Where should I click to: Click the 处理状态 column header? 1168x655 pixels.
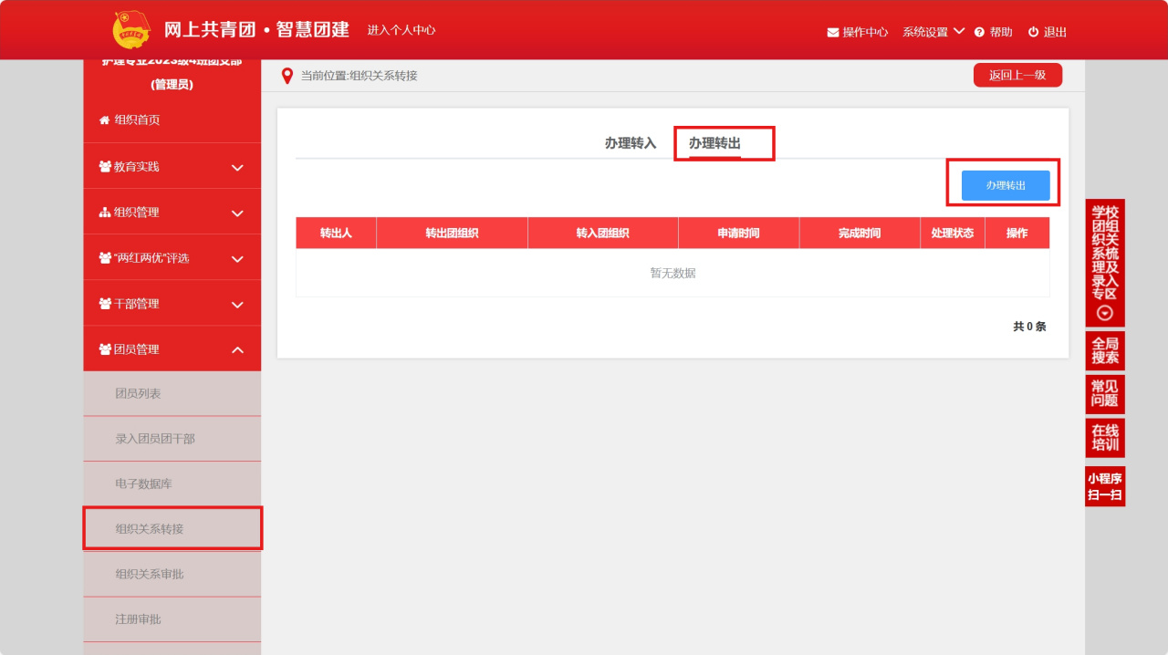coord(953,234)
